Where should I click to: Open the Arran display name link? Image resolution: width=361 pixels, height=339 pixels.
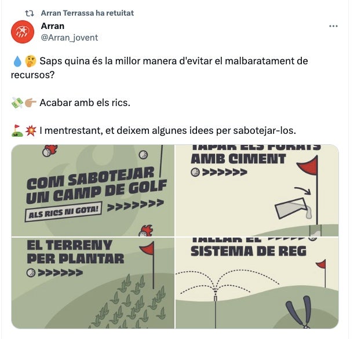point(53,26)
